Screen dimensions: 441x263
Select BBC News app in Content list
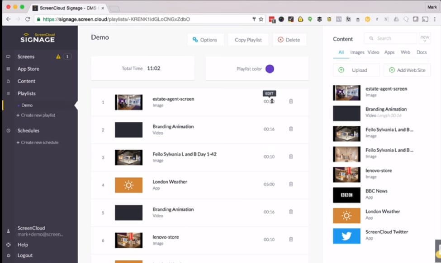point(381,195)
